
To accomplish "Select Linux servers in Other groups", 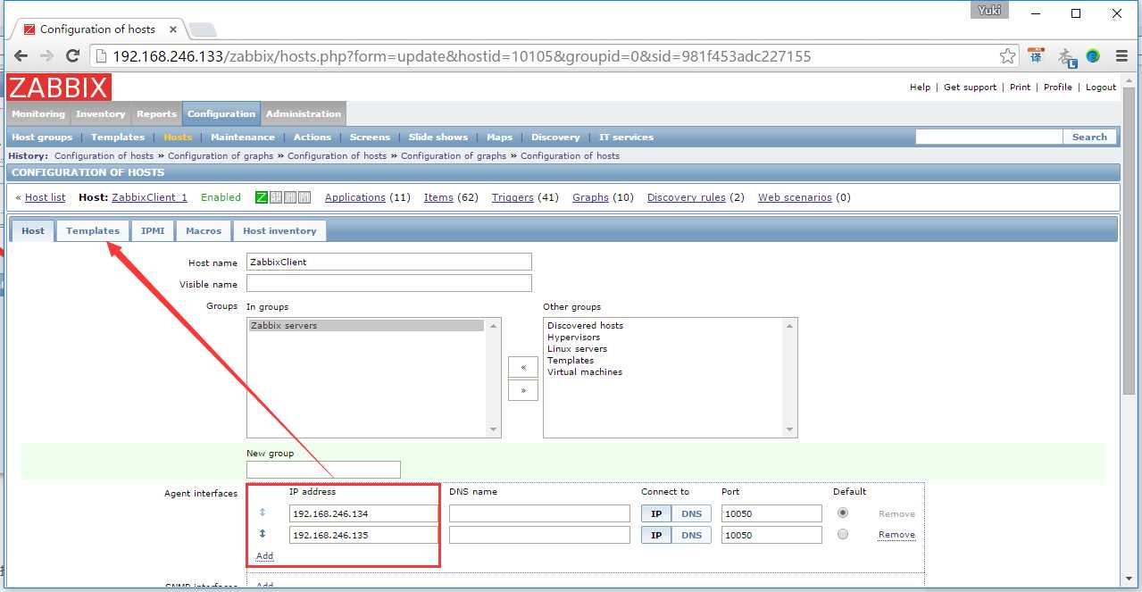I will click(x=577, y=349).
